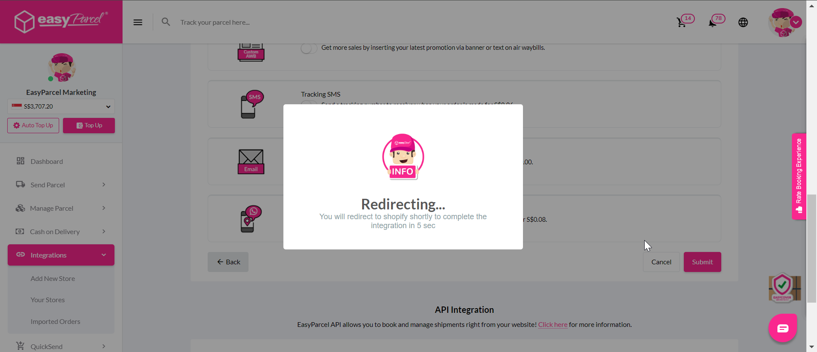Click the Email notification icon

click(x=251, y=162)
